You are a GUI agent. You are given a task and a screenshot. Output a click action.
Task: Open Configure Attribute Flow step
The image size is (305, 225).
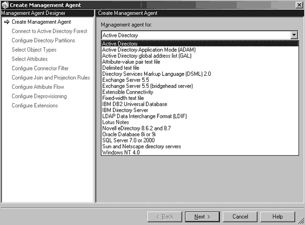pyautogui.click(x=38, y=87)
